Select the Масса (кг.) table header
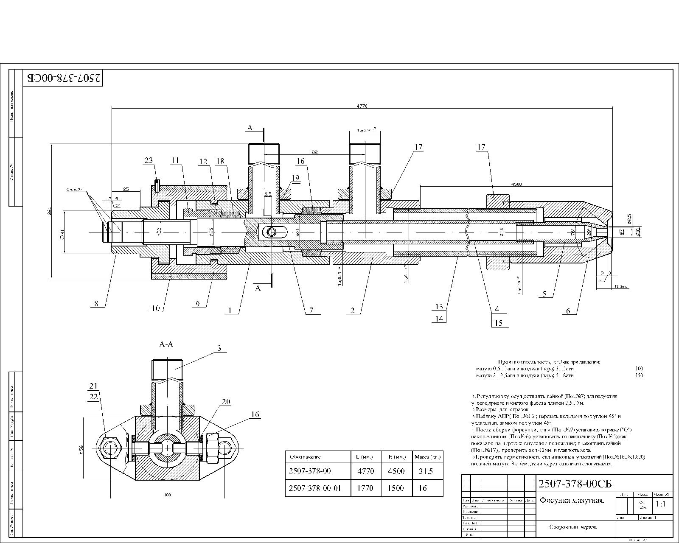The image size is (679, 543). point(427,457)
